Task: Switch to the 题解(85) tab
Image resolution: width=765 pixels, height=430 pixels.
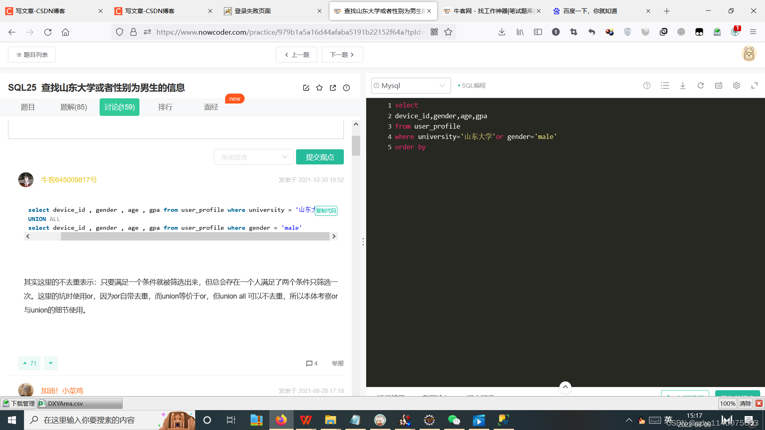Action: tap(73, 107)
